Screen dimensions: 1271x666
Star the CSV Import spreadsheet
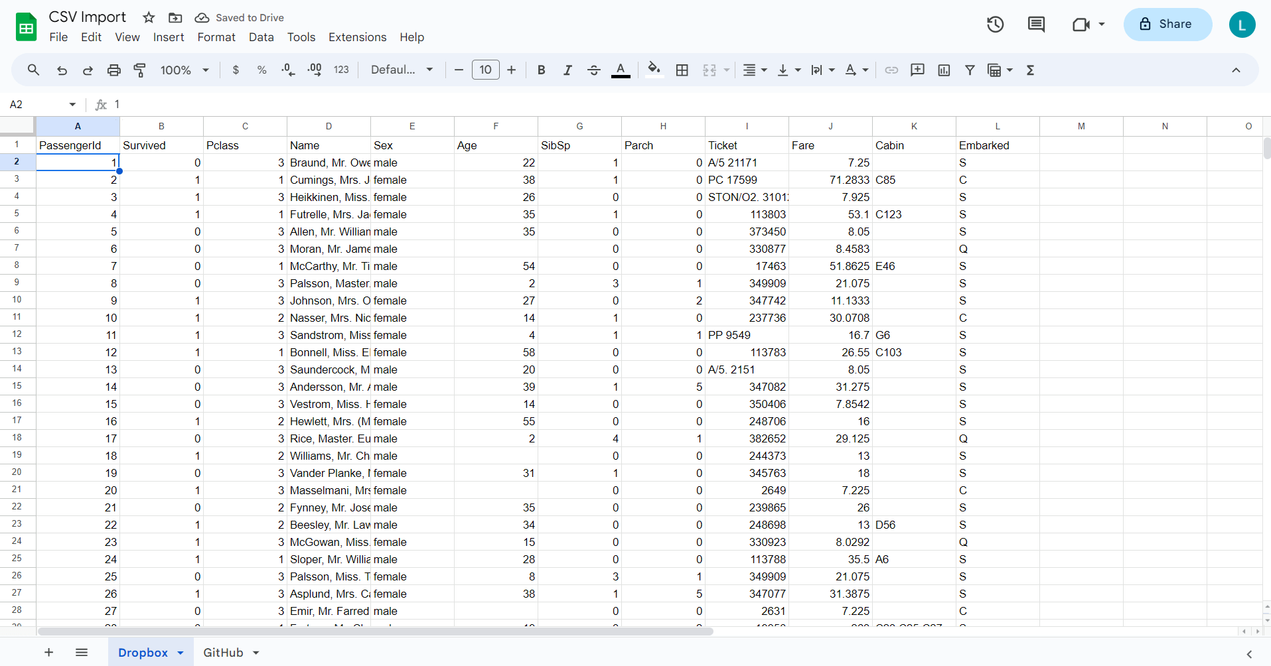(x=148, y=17)
